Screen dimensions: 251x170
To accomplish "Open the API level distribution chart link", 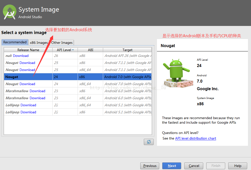I will pos(196,138).
